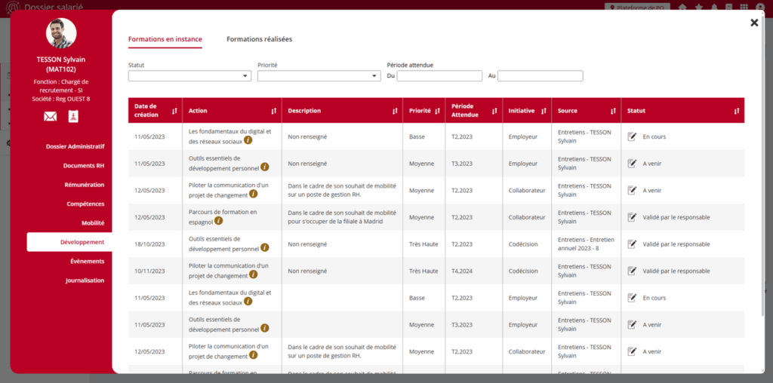Close the employee dossier modal with the X
The width and height of the screenshot is (773, 383).
[x=754, y=23]
